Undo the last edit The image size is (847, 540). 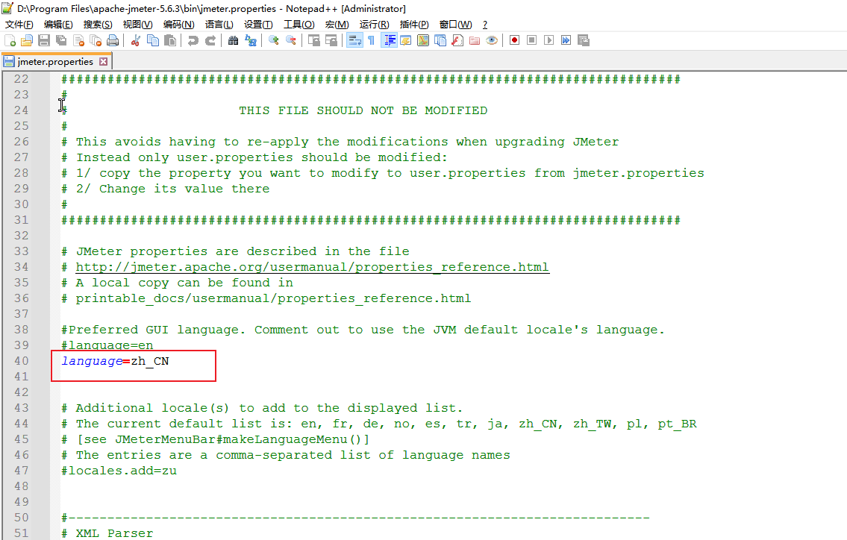193,40
